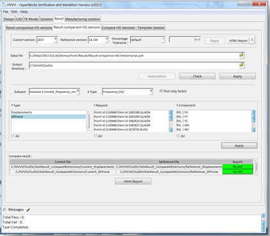Select Y Request Elem id 1082427 QUAD4

131,125
